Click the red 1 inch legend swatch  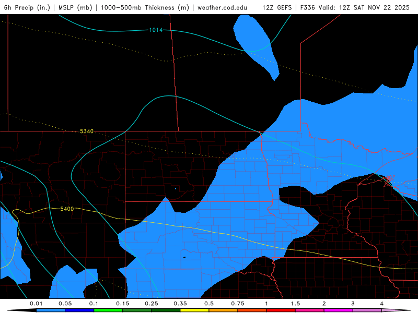pyautogui.click(x=281, y=310)
